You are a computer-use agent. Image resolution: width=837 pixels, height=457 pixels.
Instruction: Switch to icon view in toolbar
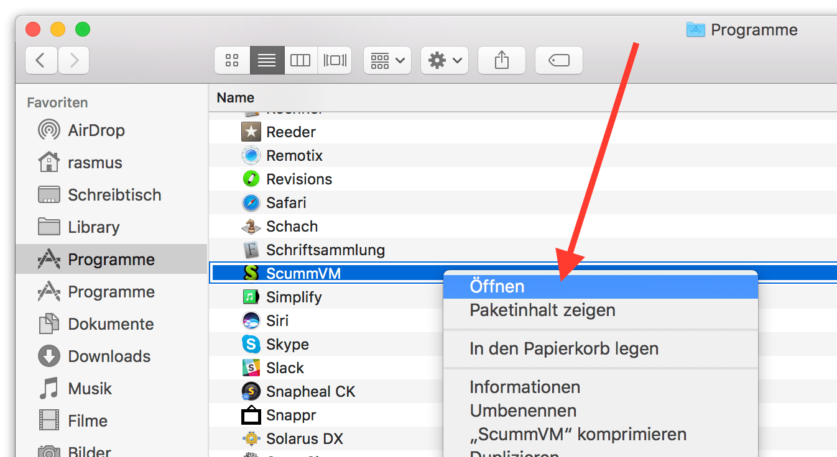click(233, 60)
